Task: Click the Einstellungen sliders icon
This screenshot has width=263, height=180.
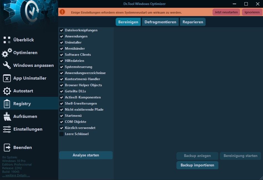Action: pyautogui.click(x=7, y=129)
